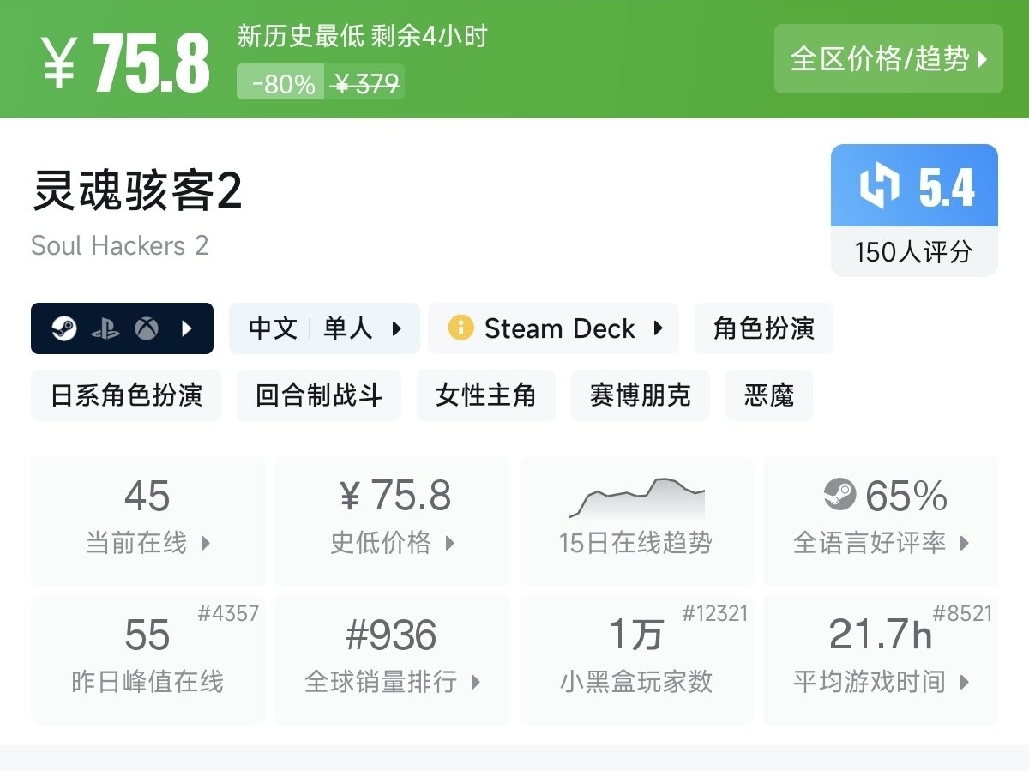Open the 史低价格 history details
This screenshot has height=771, width=1029.
click(392, 520)
